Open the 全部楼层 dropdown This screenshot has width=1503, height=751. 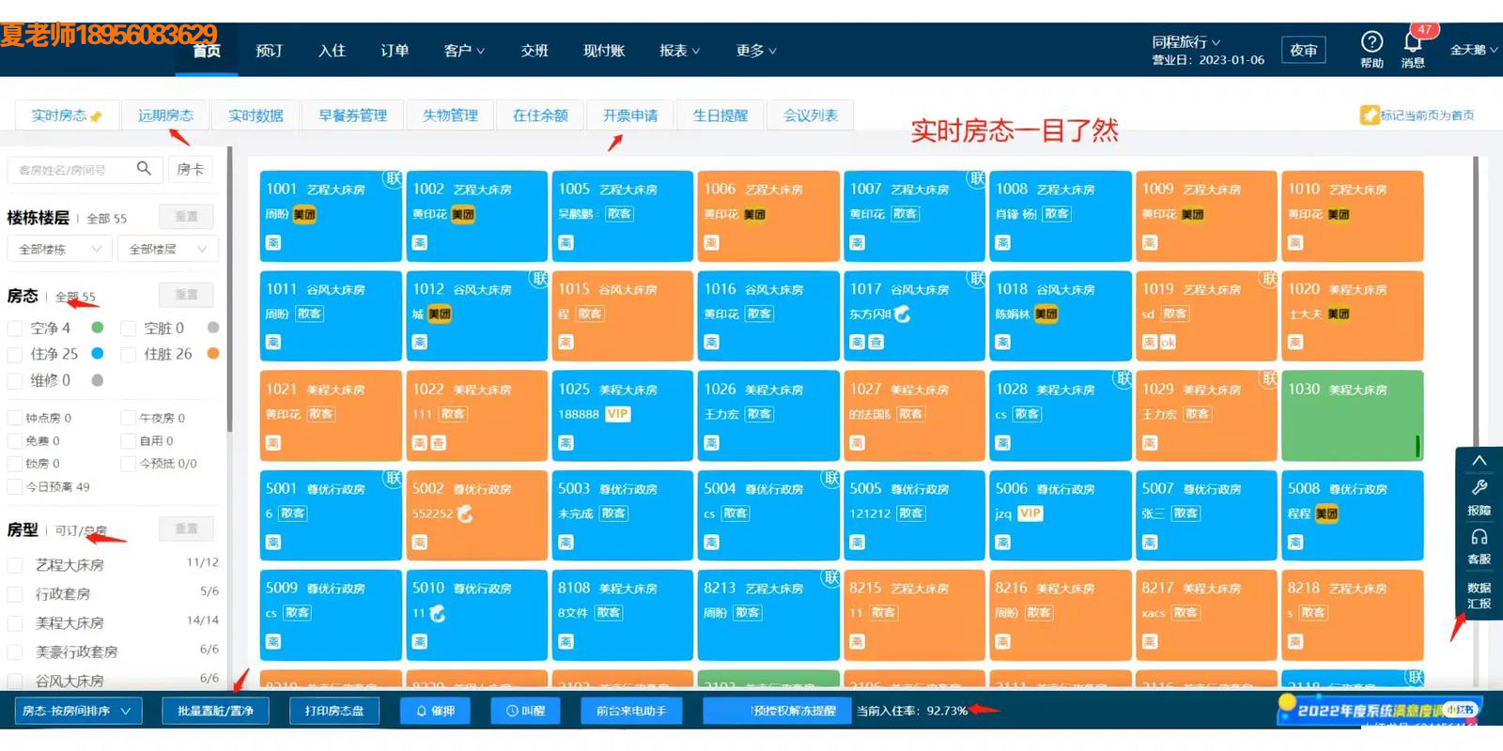(x=168, y=249)
